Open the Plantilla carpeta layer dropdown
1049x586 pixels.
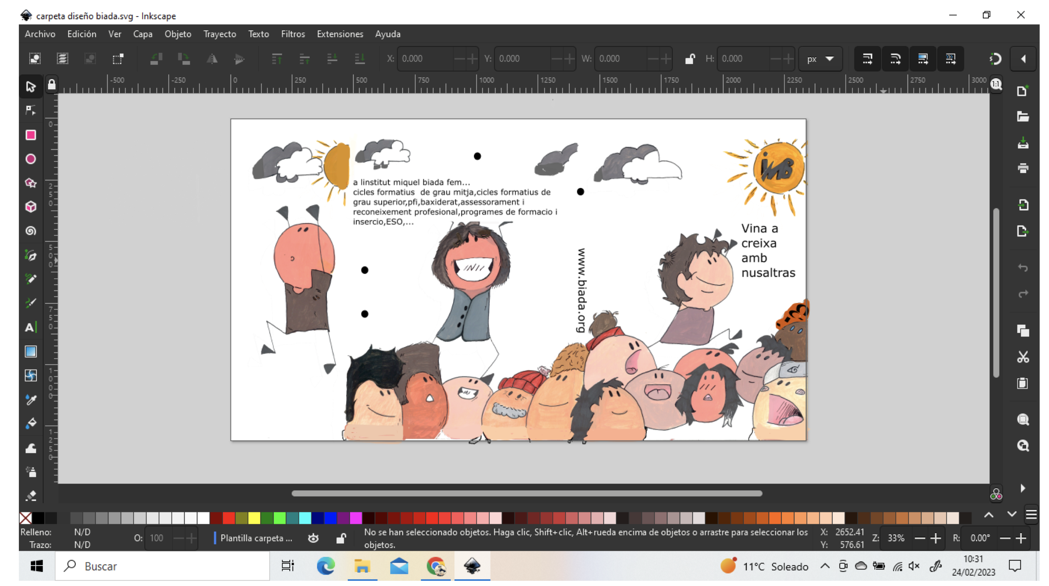tap(256, 538)
